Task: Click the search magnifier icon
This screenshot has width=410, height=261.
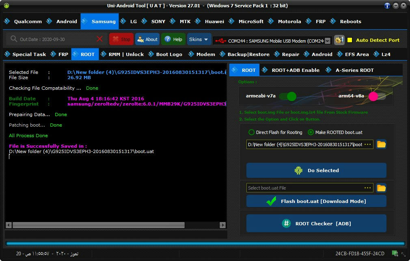Action: (13, 39)
